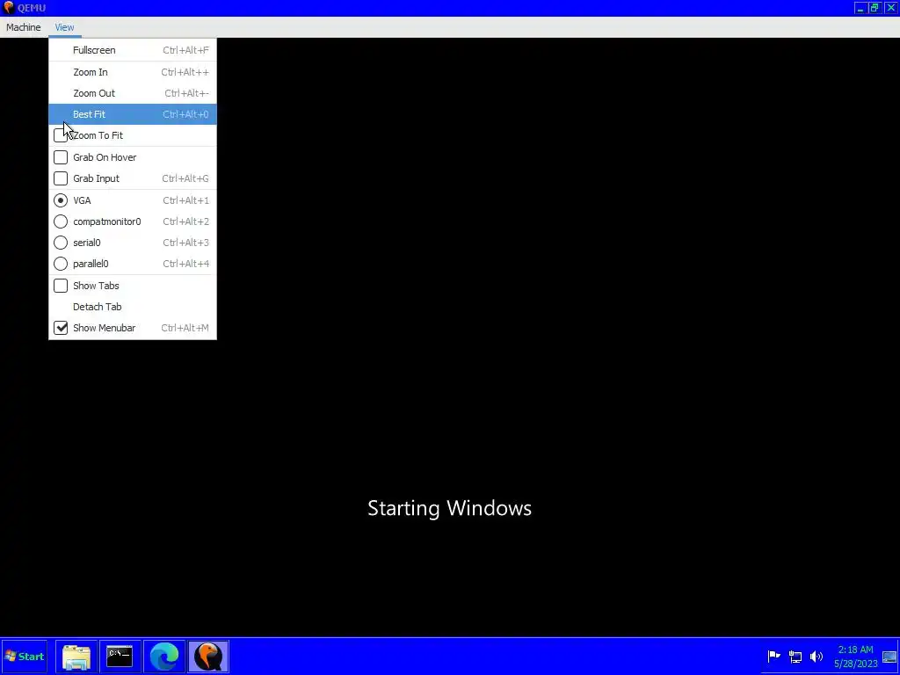
Task: Enable the Show Tabs checkbox
Action: click(61, 286)
